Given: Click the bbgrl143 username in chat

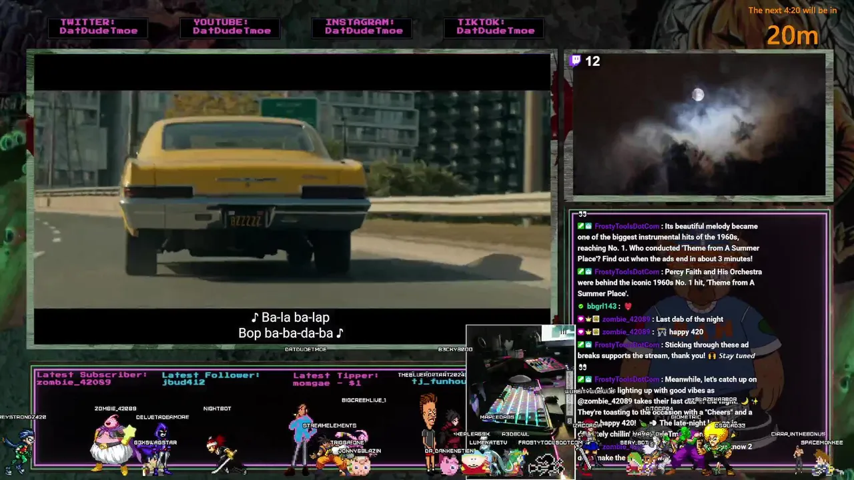Looking at the screenshot, I should (x=602, y=307).
